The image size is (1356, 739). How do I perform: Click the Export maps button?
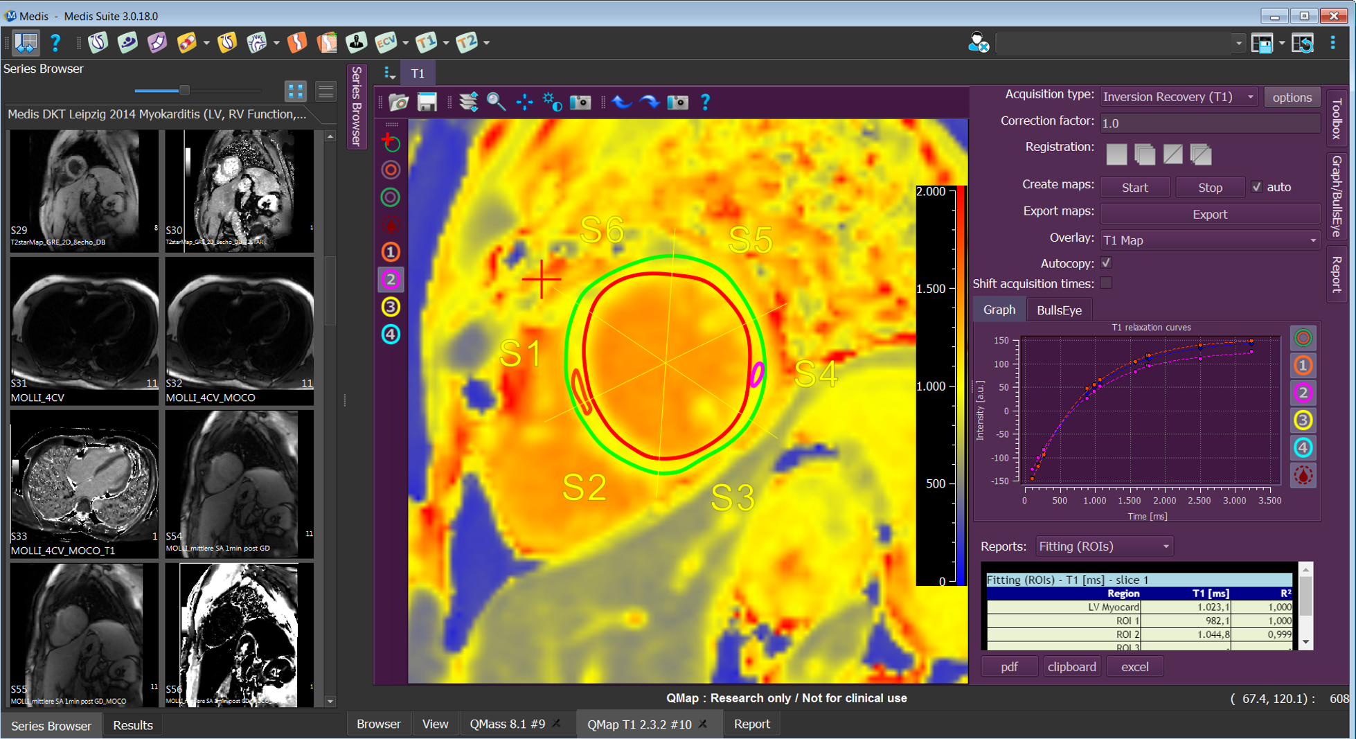click(1209, 215)
